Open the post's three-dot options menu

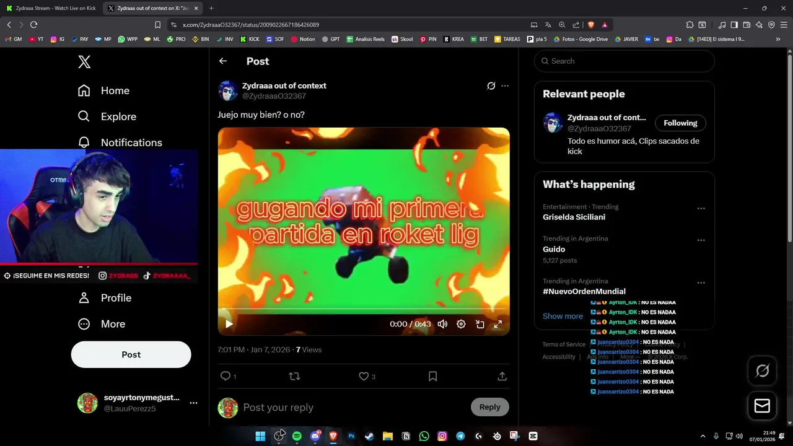(x=505, y=85)
